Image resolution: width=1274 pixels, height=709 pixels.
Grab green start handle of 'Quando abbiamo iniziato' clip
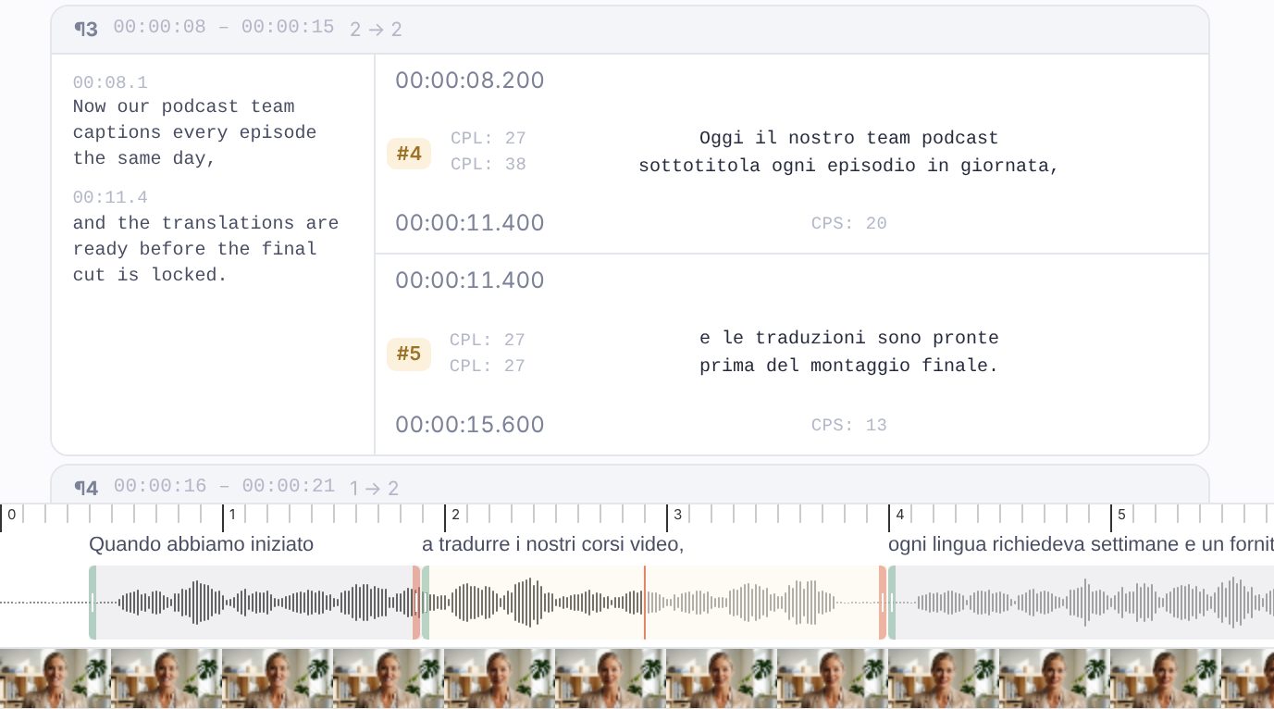pyautogui.click(x=93, y=603)
